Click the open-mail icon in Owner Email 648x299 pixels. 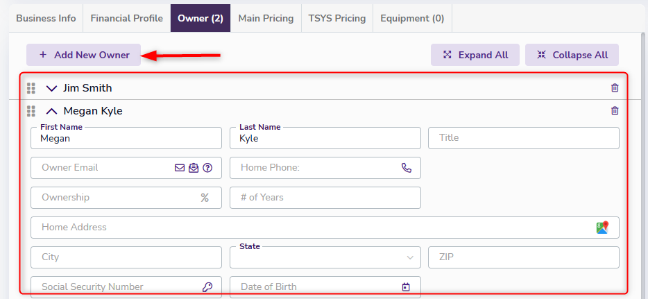click(194, 168)
